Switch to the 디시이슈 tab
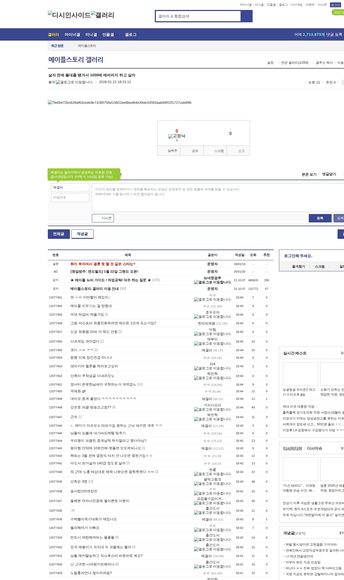The width and height of the screenshot is (344, 580). (x=314, y=449)
